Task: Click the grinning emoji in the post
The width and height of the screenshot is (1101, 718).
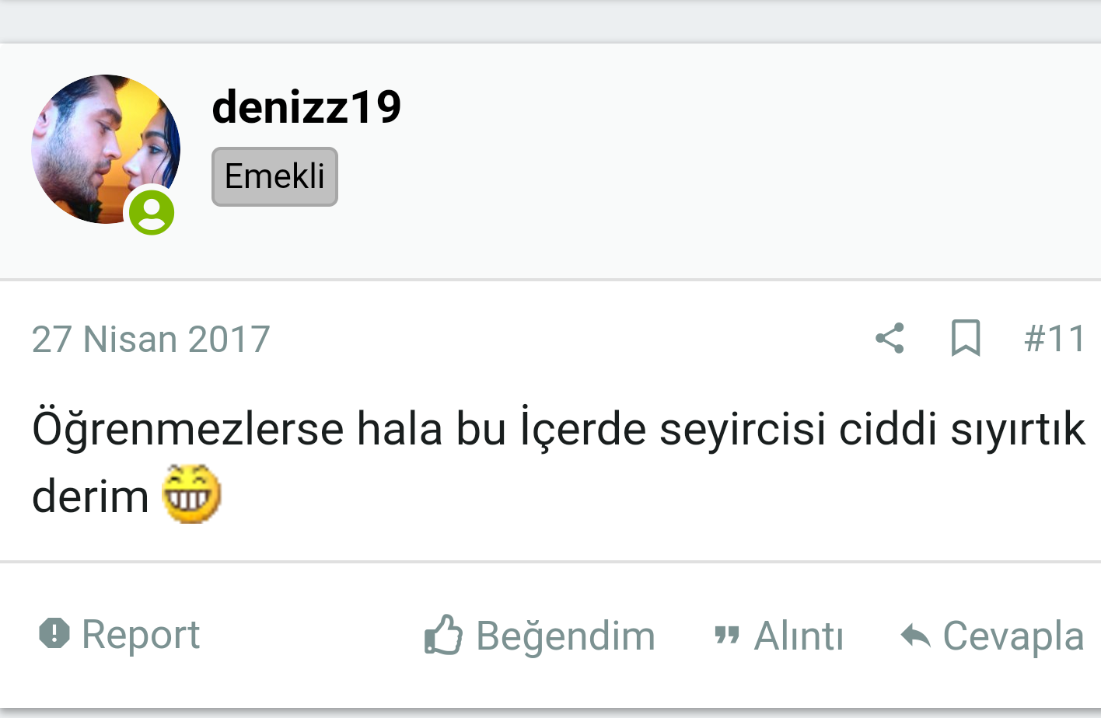Action: [191, 494]
